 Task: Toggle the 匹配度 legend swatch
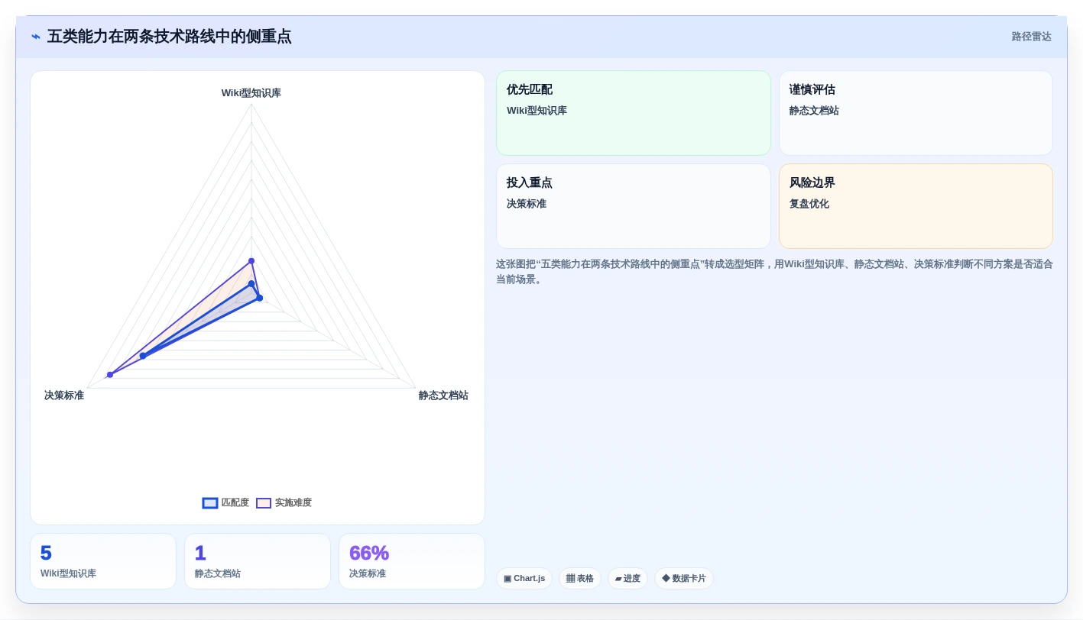210,503
